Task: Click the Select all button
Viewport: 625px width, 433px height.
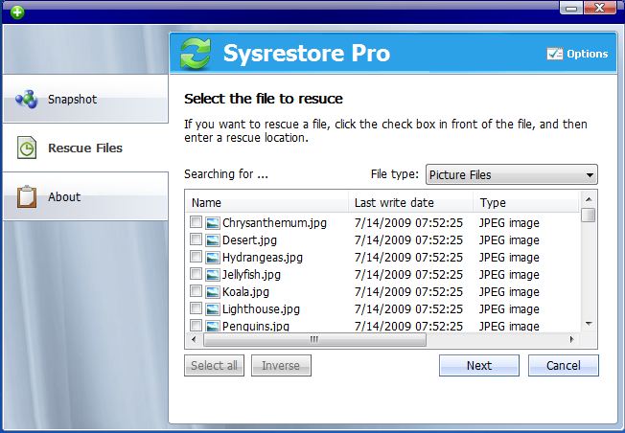Action: 214,365
